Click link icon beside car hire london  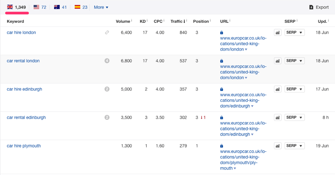point(107,33)
